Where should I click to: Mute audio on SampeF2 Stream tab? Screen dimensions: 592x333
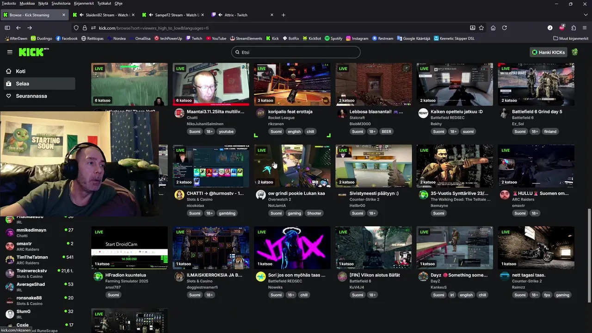151,15
